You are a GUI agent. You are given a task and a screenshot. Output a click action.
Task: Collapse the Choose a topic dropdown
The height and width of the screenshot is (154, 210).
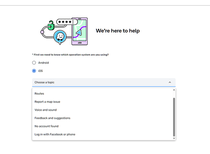point(104,82)
